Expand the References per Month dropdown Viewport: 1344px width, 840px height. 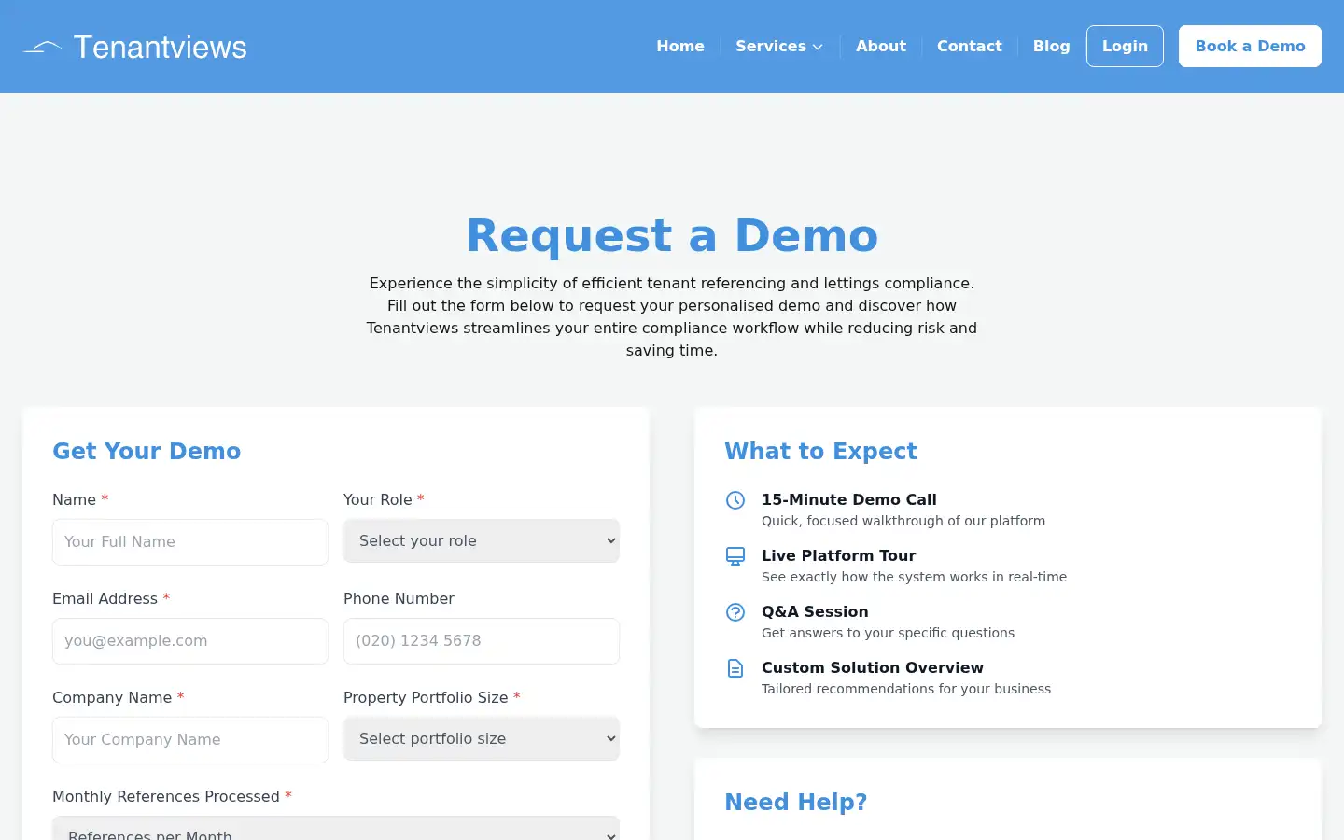pyautogui.click(x=336, y=829)
